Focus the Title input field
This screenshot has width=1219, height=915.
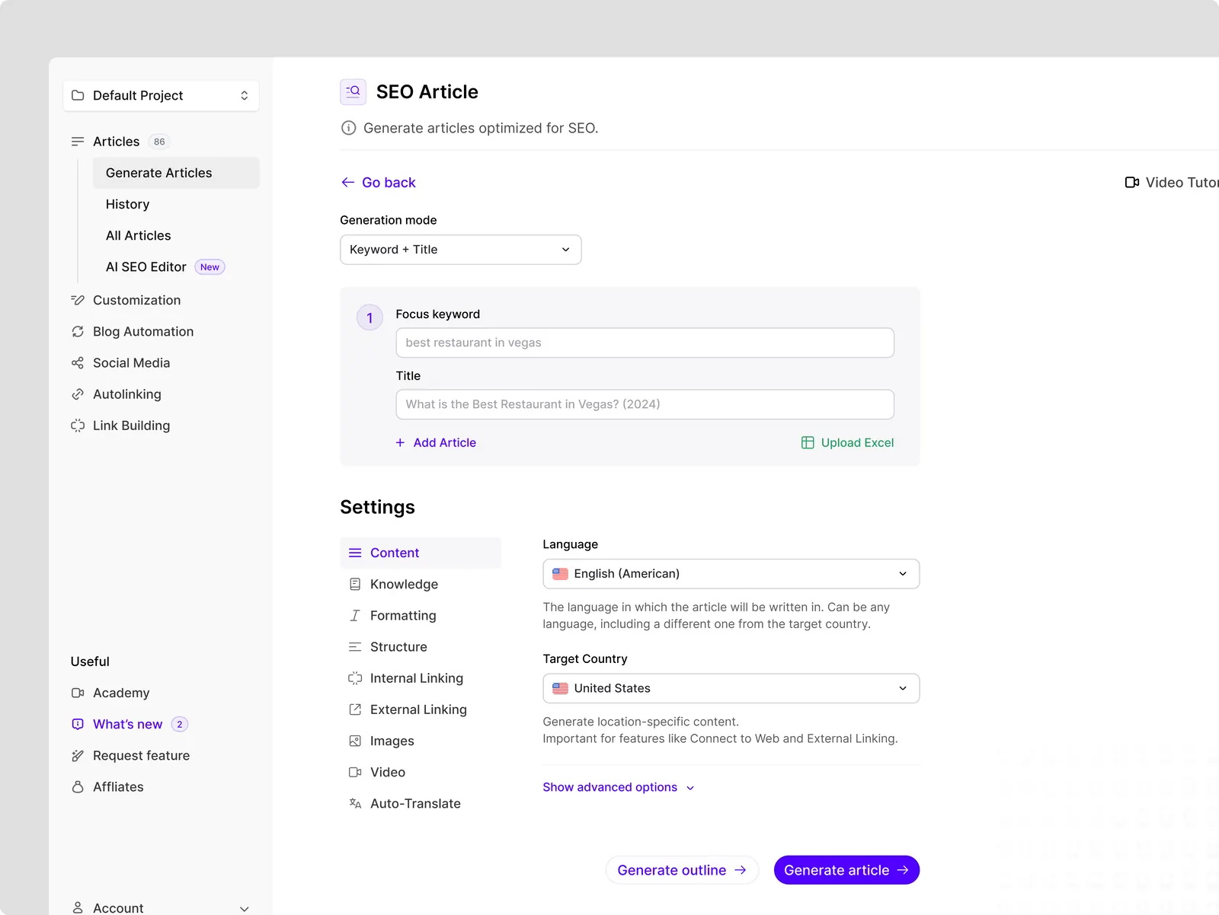[645, 404]
